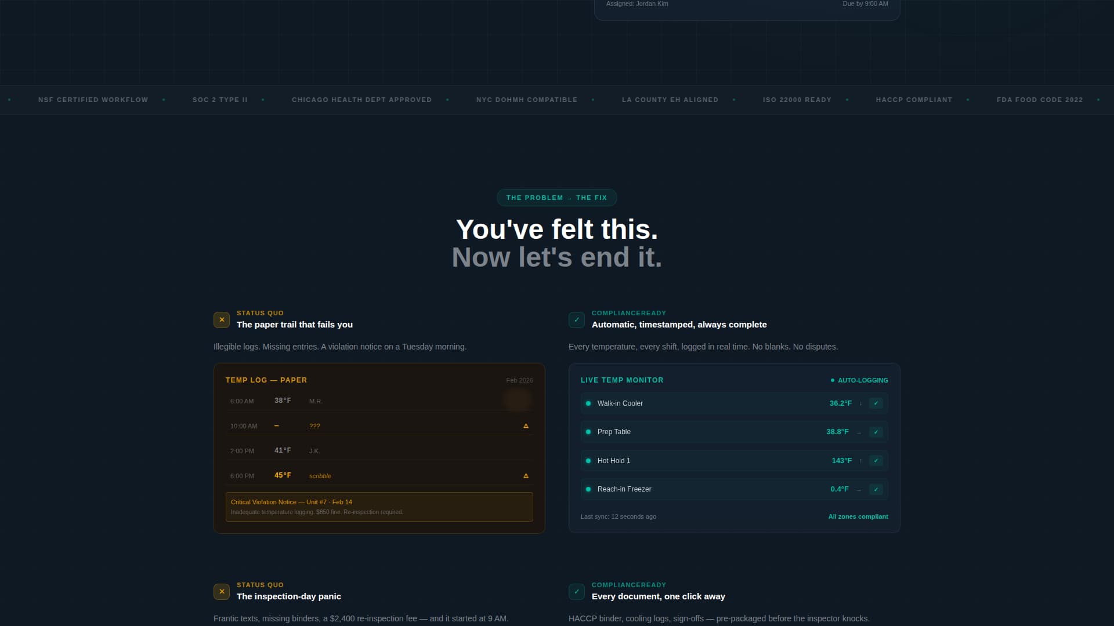The height and width of the screenshot is (626, 1114).
Task: Click the AUTO-LOGGING label
Action: (863, 380)
